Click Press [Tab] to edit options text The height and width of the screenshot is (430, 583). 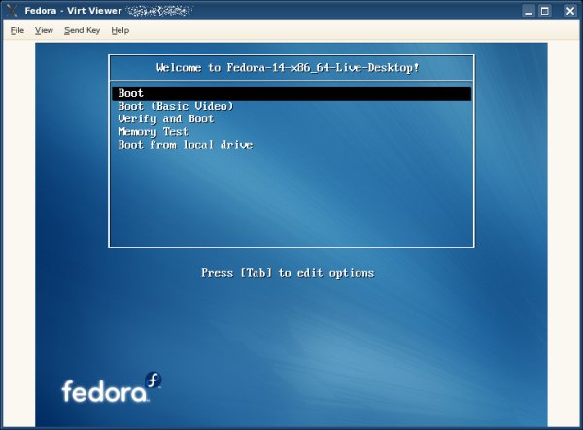[x=288, y=273]
